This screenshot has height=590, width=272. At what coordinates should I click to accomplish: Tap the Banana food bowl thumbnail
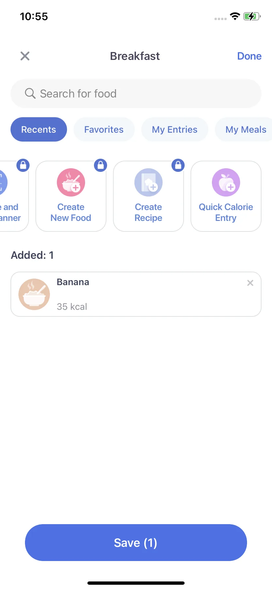tap(34, 294)
